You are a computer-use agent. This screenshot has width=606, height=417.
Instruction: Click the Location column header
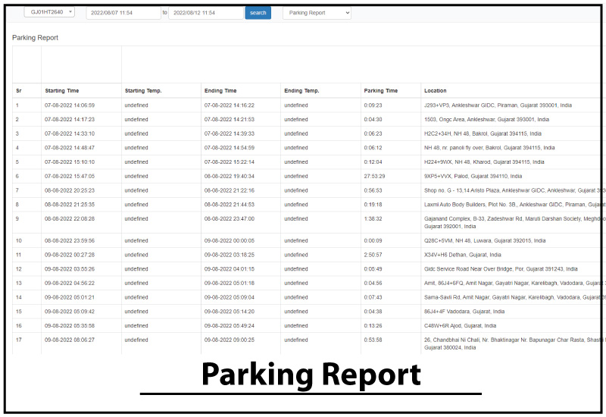tap(436, 91)
